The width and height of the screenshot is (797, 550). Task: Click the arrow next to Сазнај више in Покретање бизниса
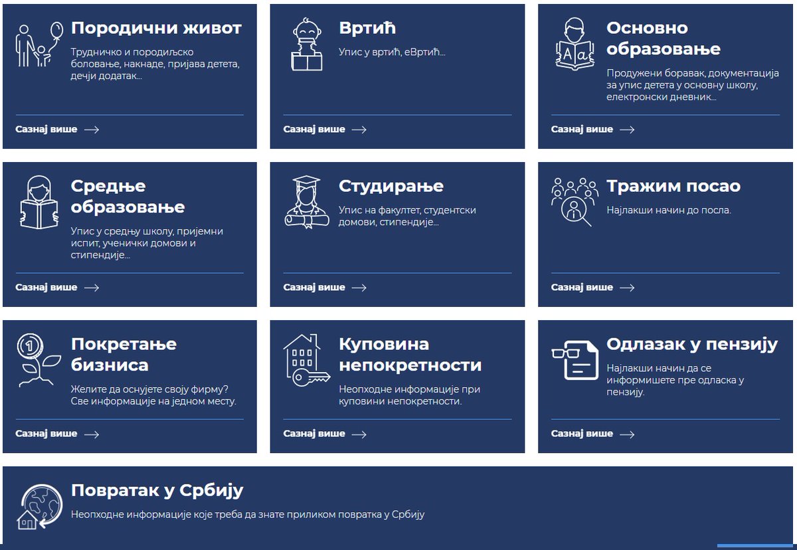click(92, 434)
